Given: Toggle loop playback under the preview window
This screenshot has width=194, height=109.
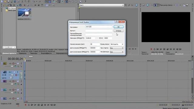Looking at the screenshot, I should point(154,49).
